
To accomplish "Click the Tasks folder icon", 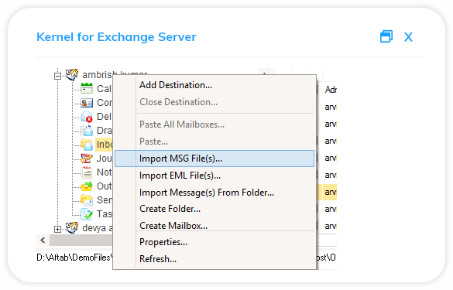I will (87, 213).
